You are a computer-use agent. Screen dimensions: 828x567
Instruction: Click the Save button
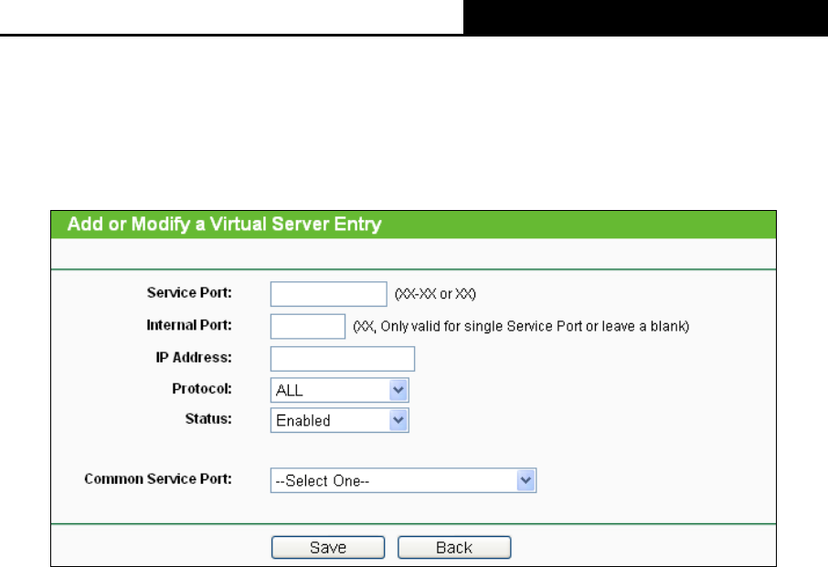328,548
